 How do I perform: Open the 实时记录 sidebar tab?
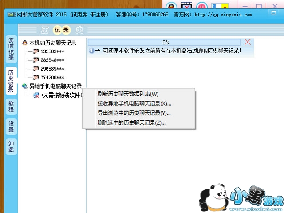coord(11,49)
